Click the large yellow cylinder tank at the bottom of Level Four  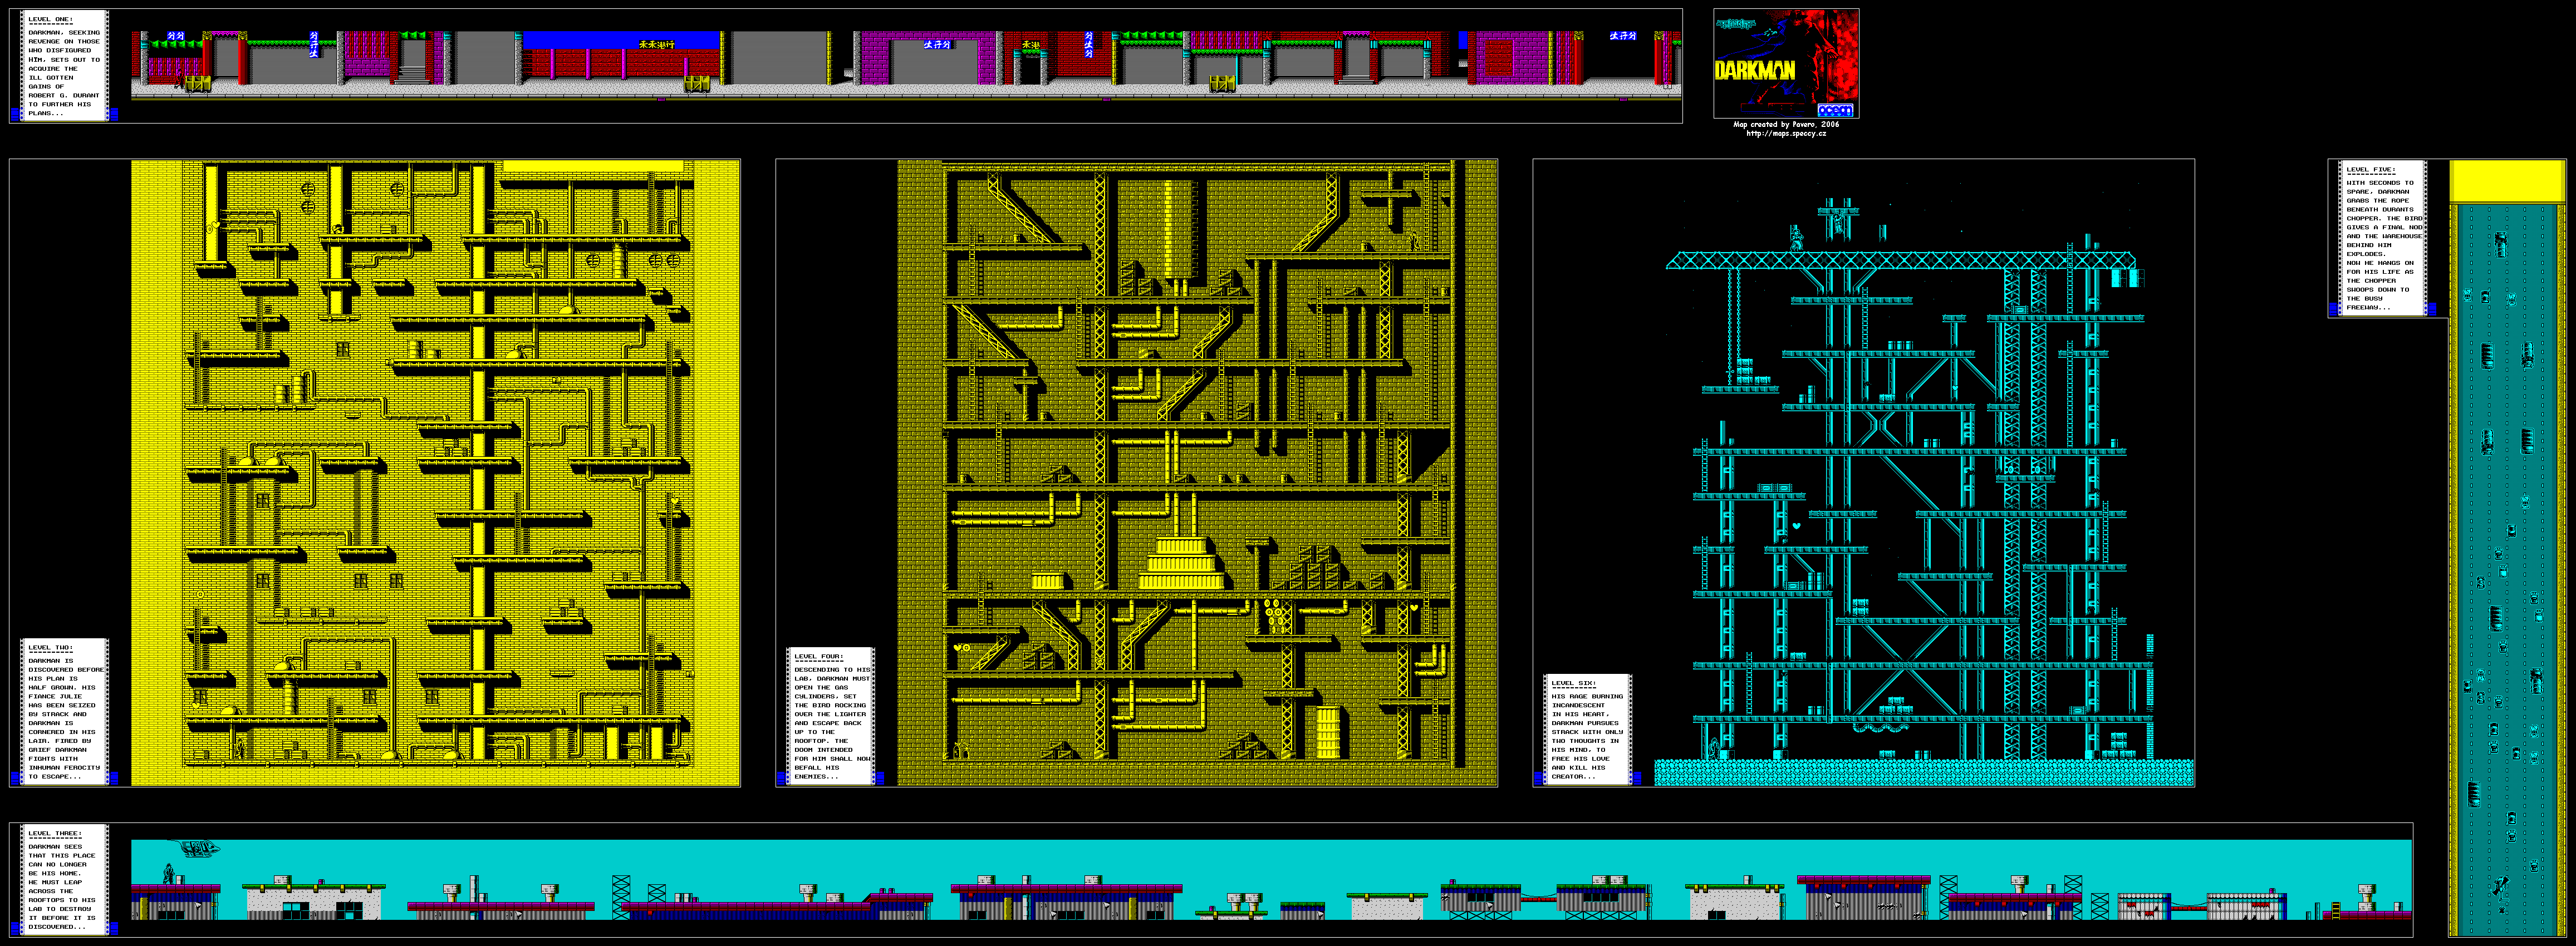(x=1329, y=732)
